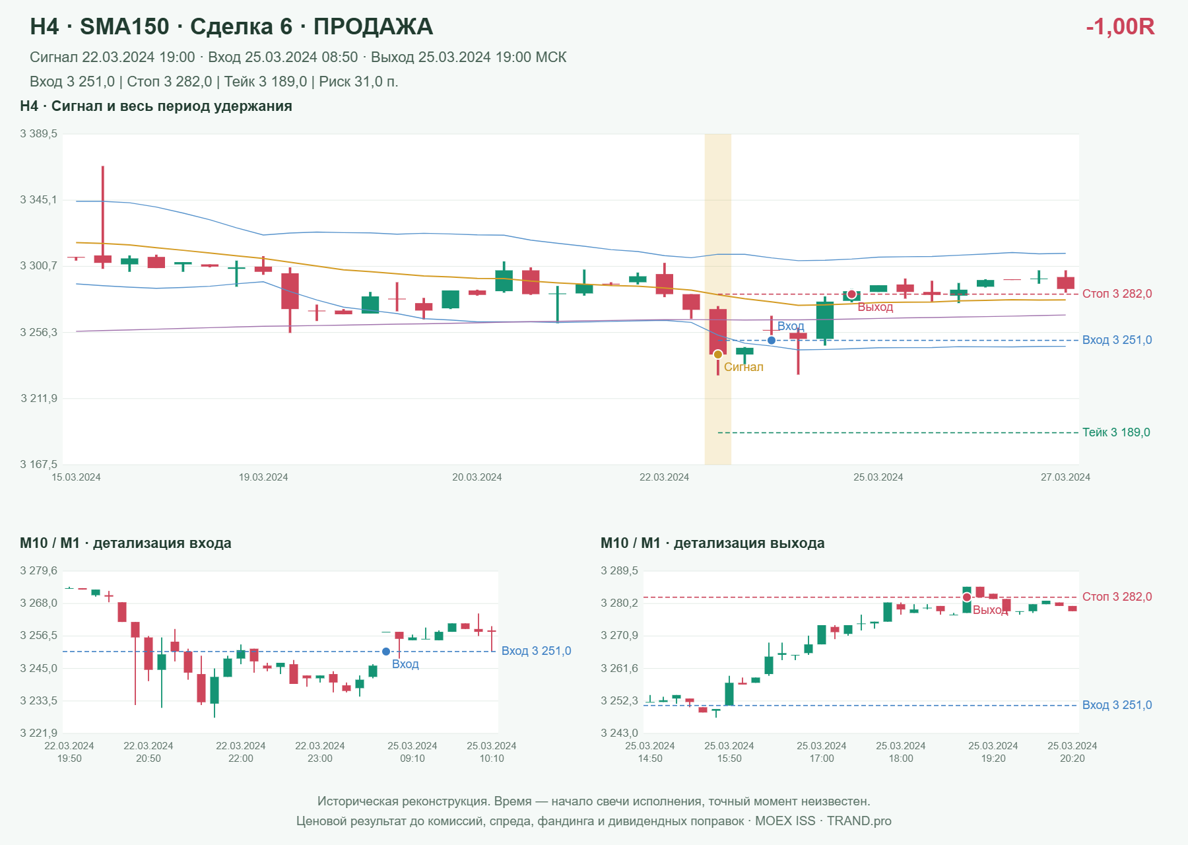1188x845 pixels.
Task: Select the "Риск 31,0 п." parameters line
Action: point(214,82)
